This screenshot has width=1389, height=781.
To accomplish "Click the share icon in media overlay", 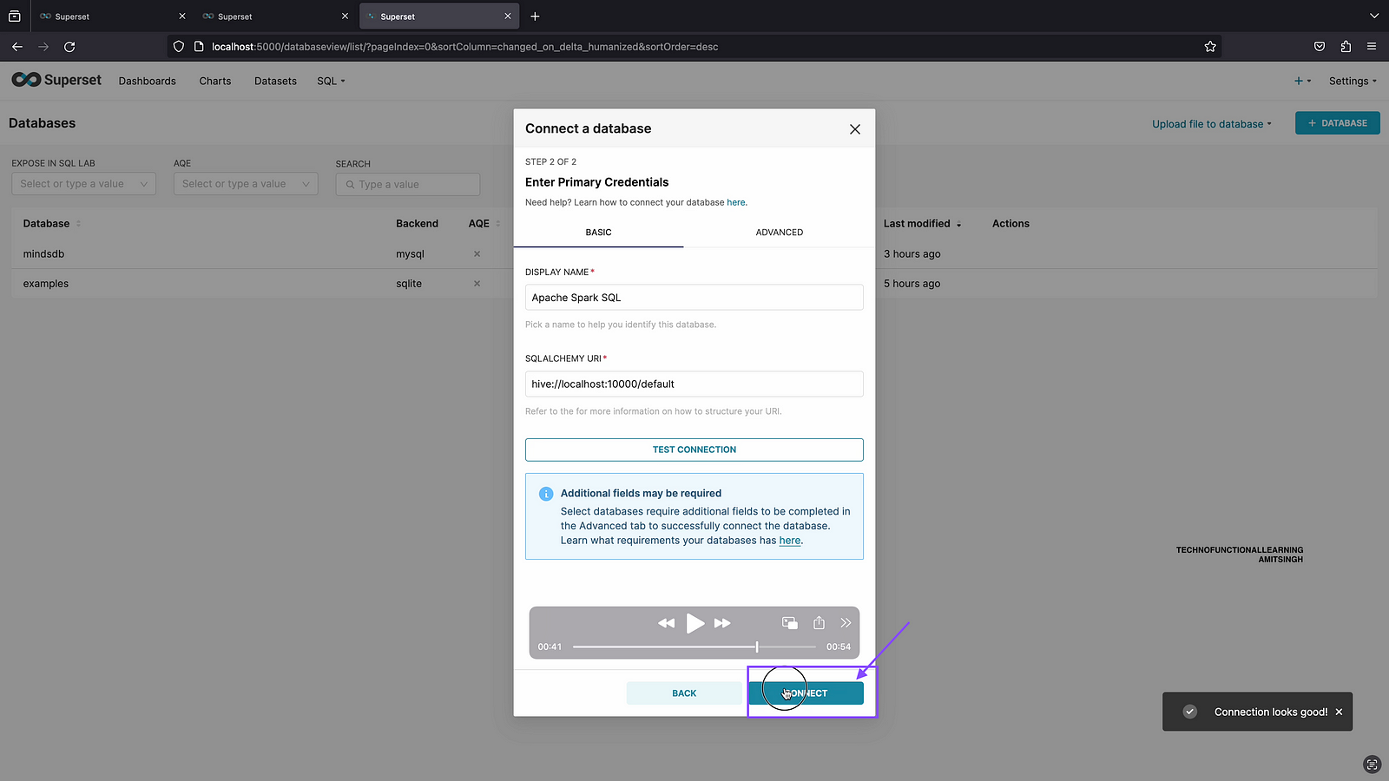I will 819,623.
